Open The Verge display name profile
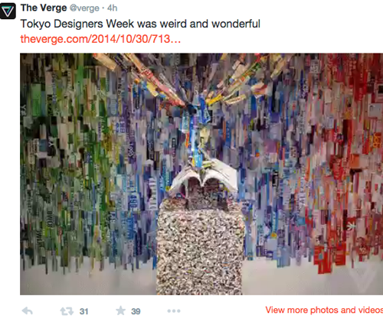The image size is (383, 322). 44,8
